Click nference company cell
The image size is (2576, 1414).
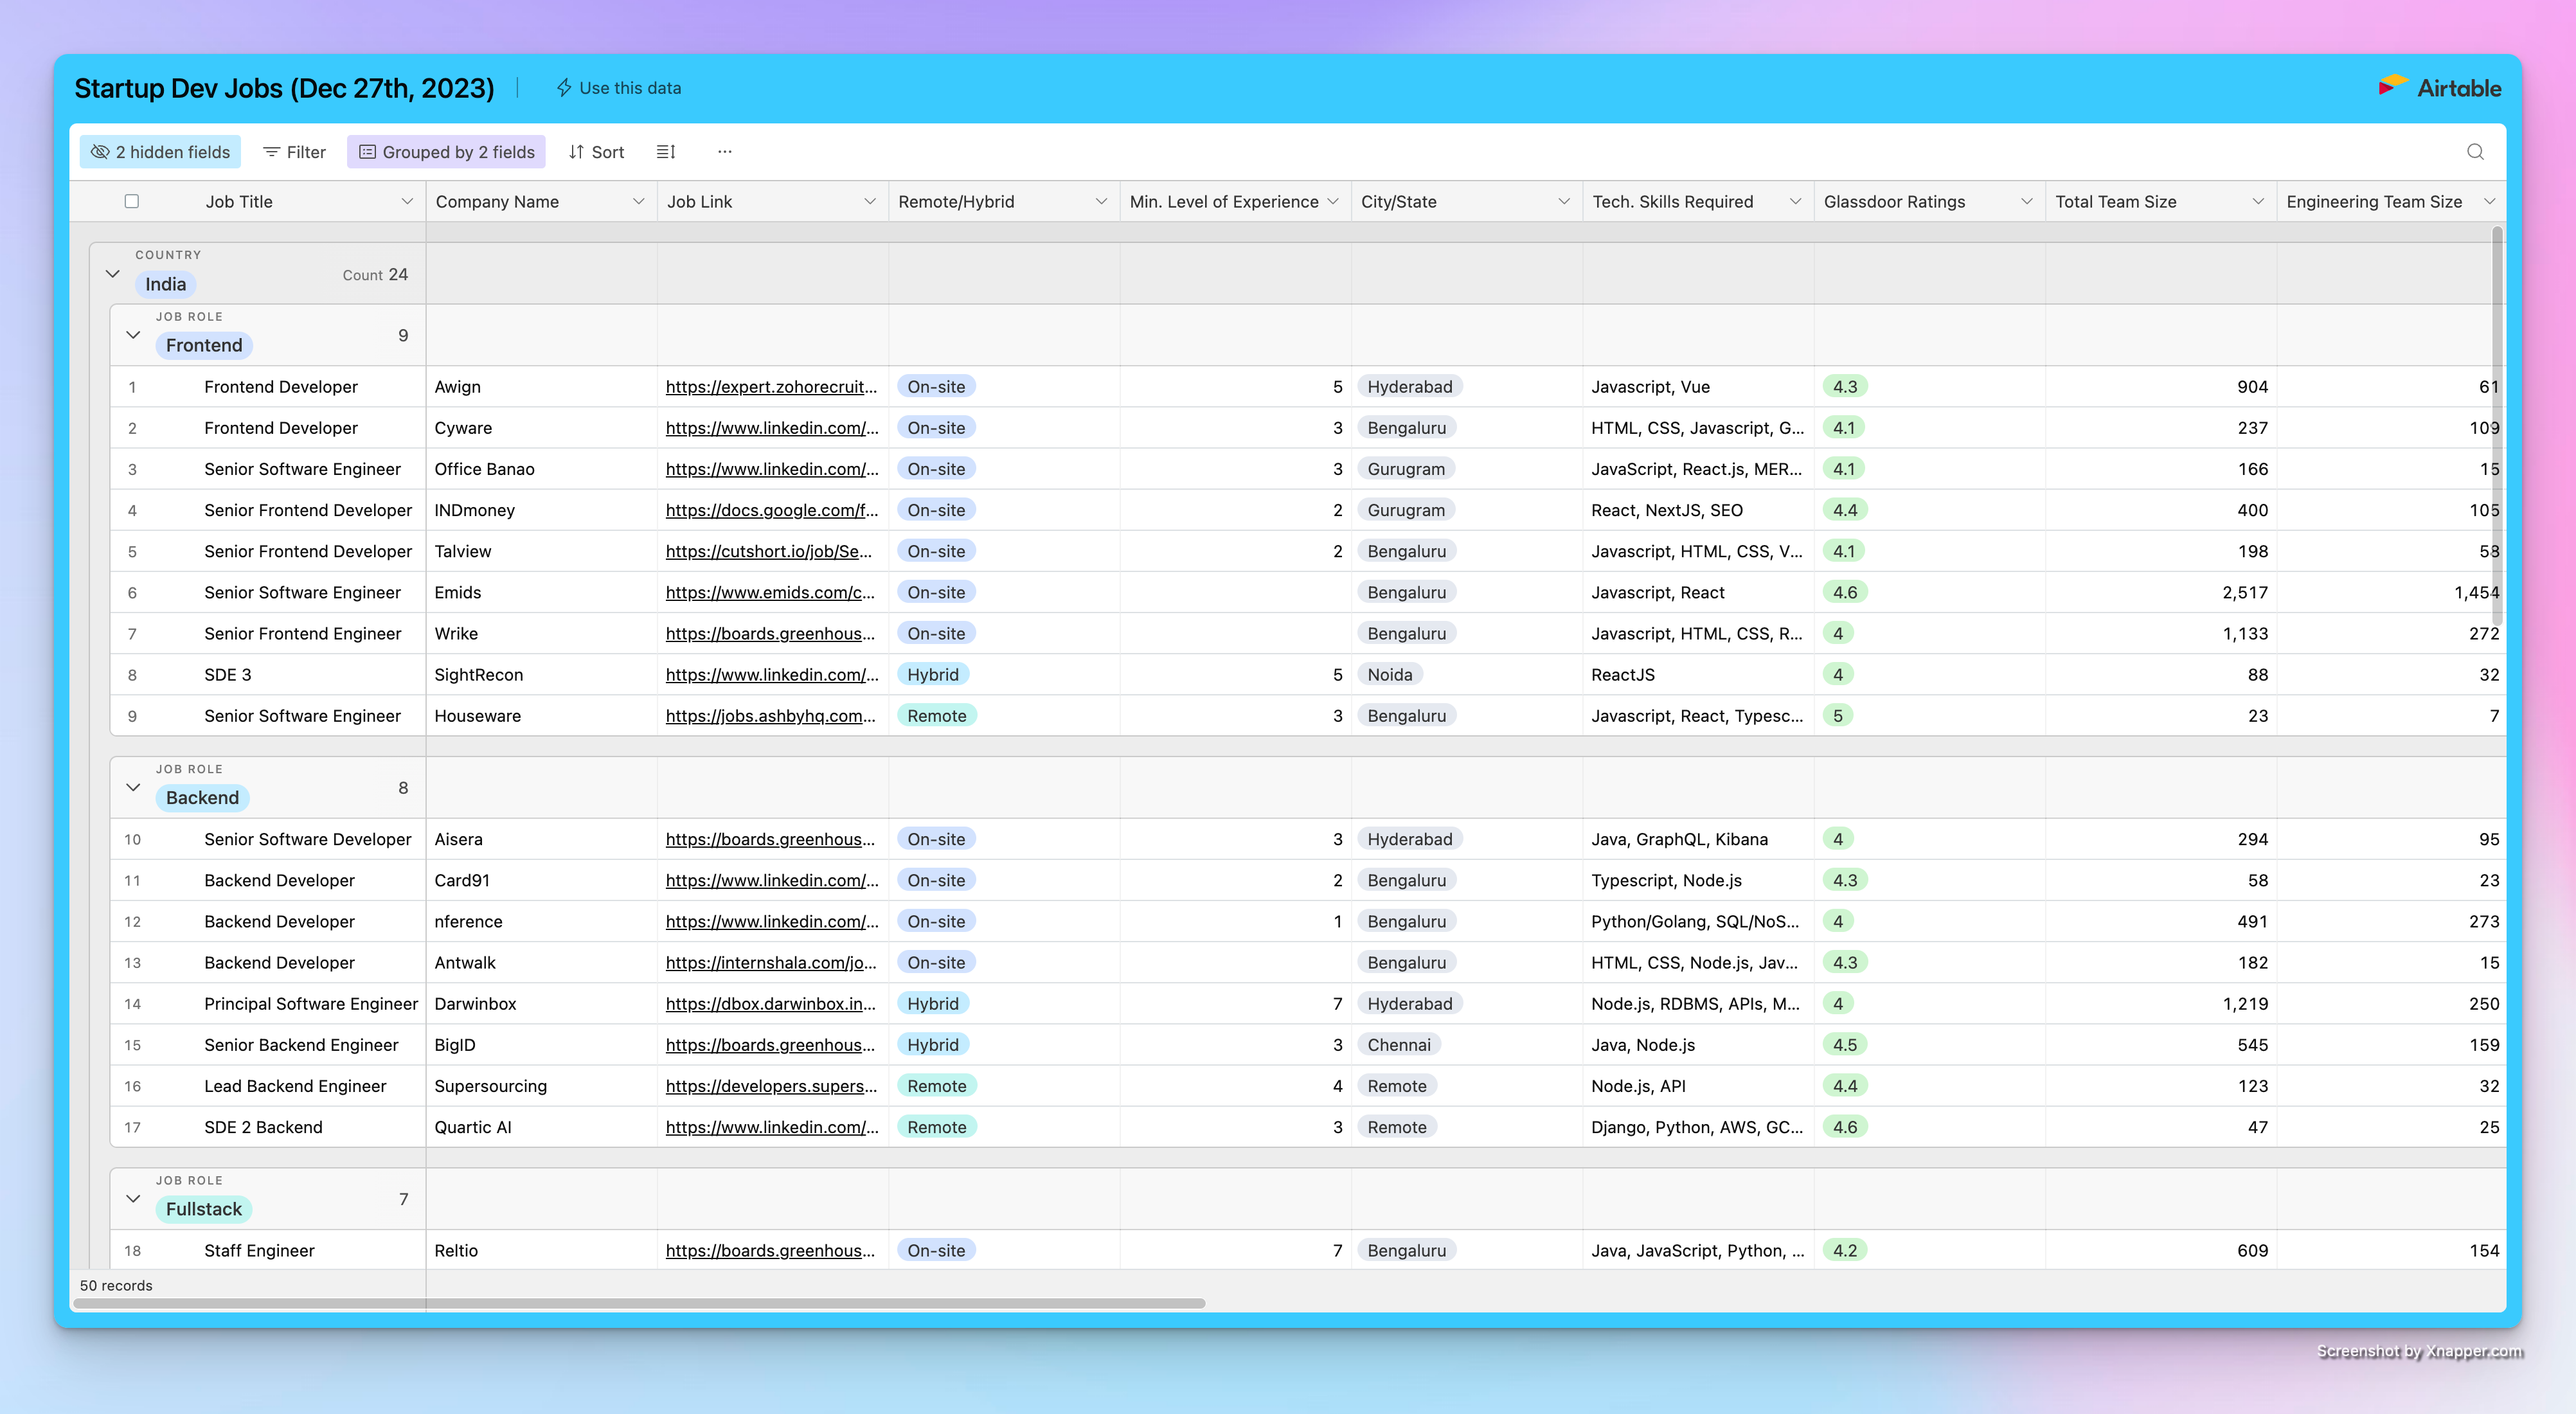542,922
